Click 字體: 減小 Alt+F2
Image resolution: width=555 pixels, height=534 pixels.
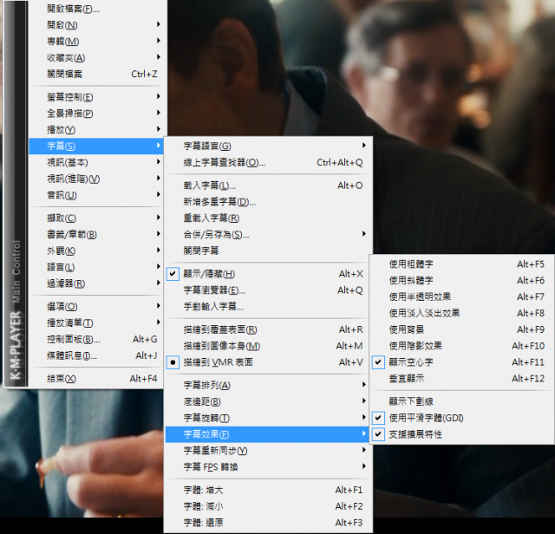pyautogui.click(x=268, y=506)
